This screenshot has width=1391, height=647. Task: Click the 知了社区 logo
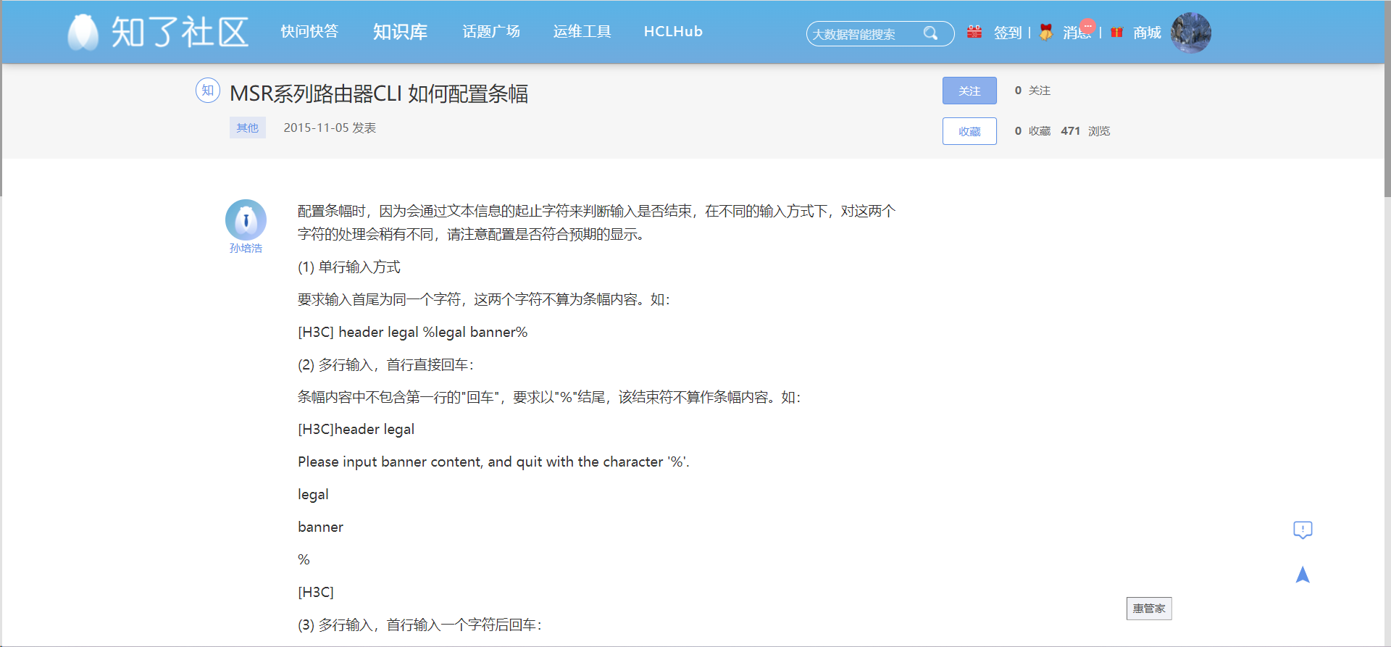[158, 33]
